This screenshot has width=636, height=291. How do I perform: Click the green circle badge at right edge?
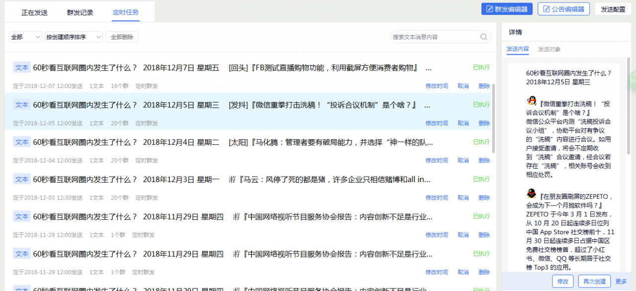(x=633, y=80)
